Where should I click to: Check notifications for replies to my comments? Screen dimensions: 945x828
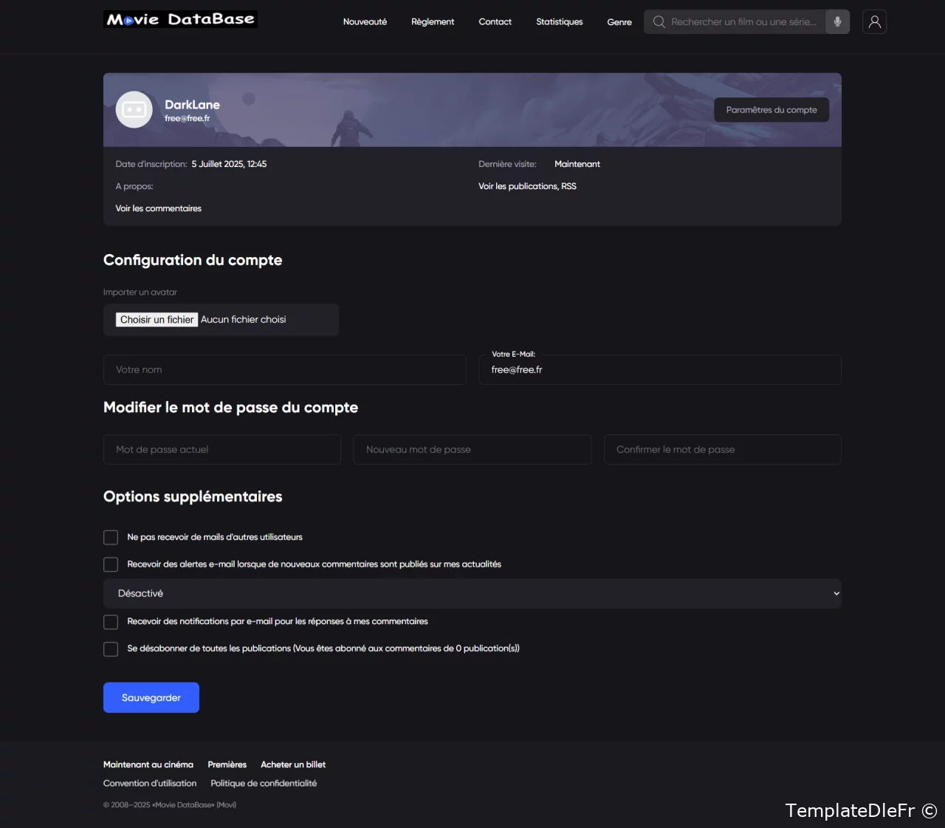tap(111, 622)
